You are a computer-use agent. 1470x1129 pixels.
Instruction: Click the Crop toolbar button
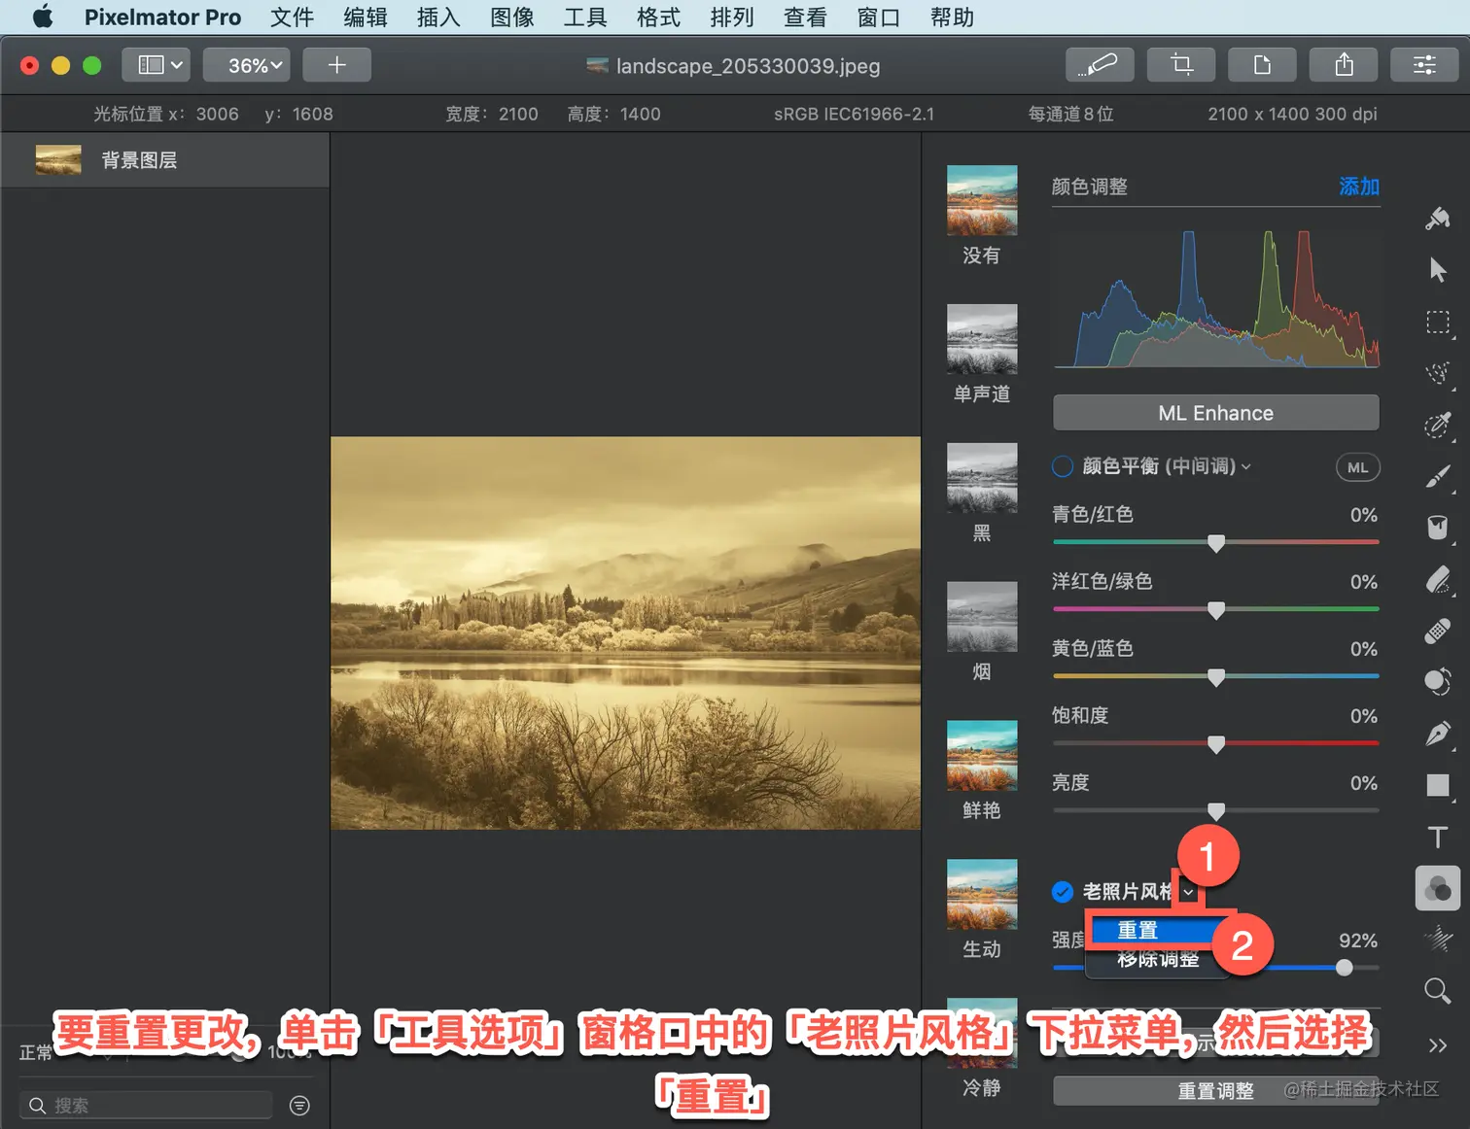tap(1181, 65)
